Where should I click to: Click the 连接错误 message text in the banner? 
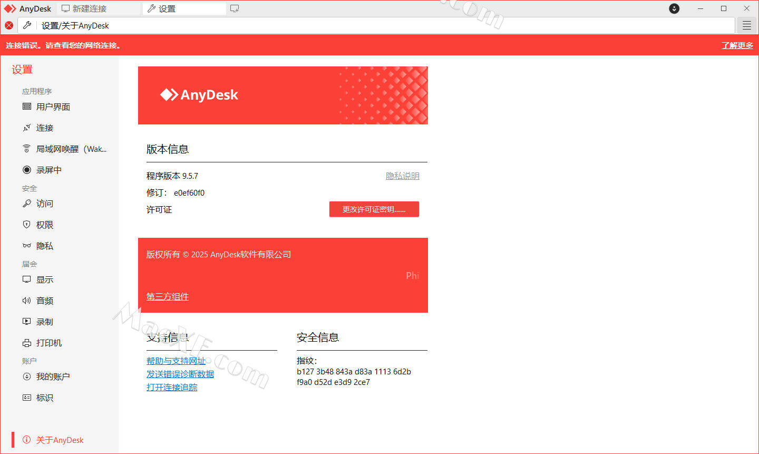coord(63,45)
